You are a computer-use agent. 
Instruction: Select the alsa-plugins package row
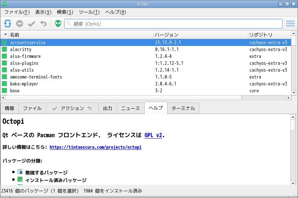pos(146,63)
